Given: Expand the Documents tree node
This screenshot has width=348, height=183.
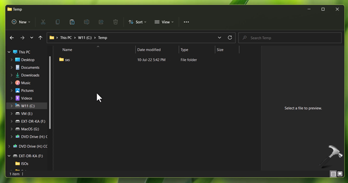Looking at the screenshot, I should pyautogui.click(x=12, y=67).
